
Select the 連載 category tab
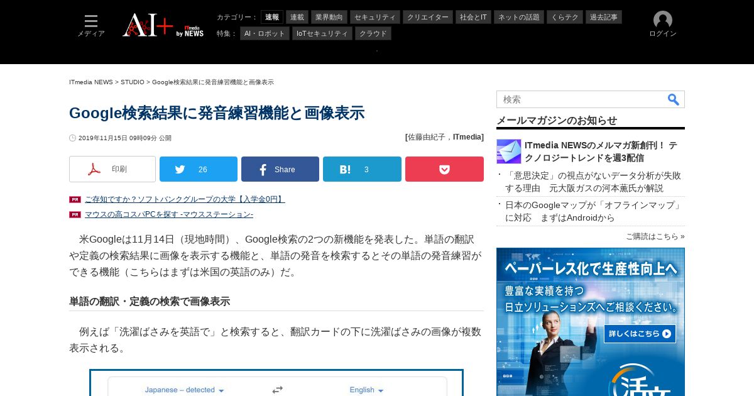(x=297, y=17)
